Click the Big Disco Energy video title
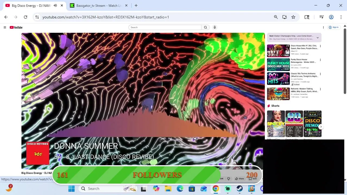347x195 pixels. tap(36, 173)
